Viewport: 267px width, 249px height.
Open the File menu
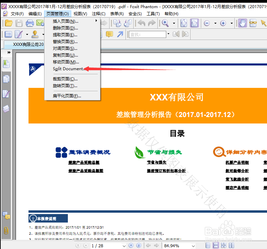pos(17,14)
